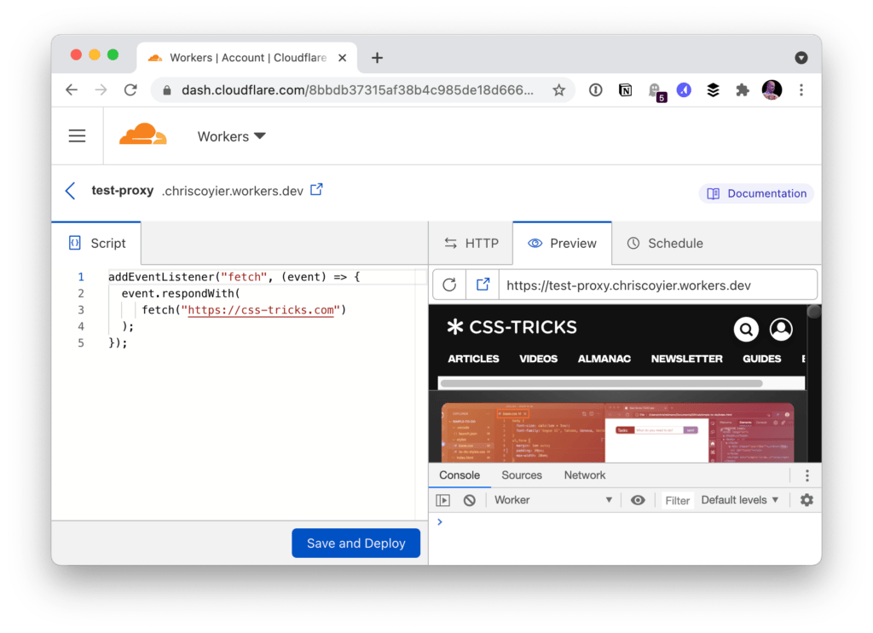The height and width of the screenshot is (633, 873).
Task: Click the console prompt line
Action: (x=625, y=521)
